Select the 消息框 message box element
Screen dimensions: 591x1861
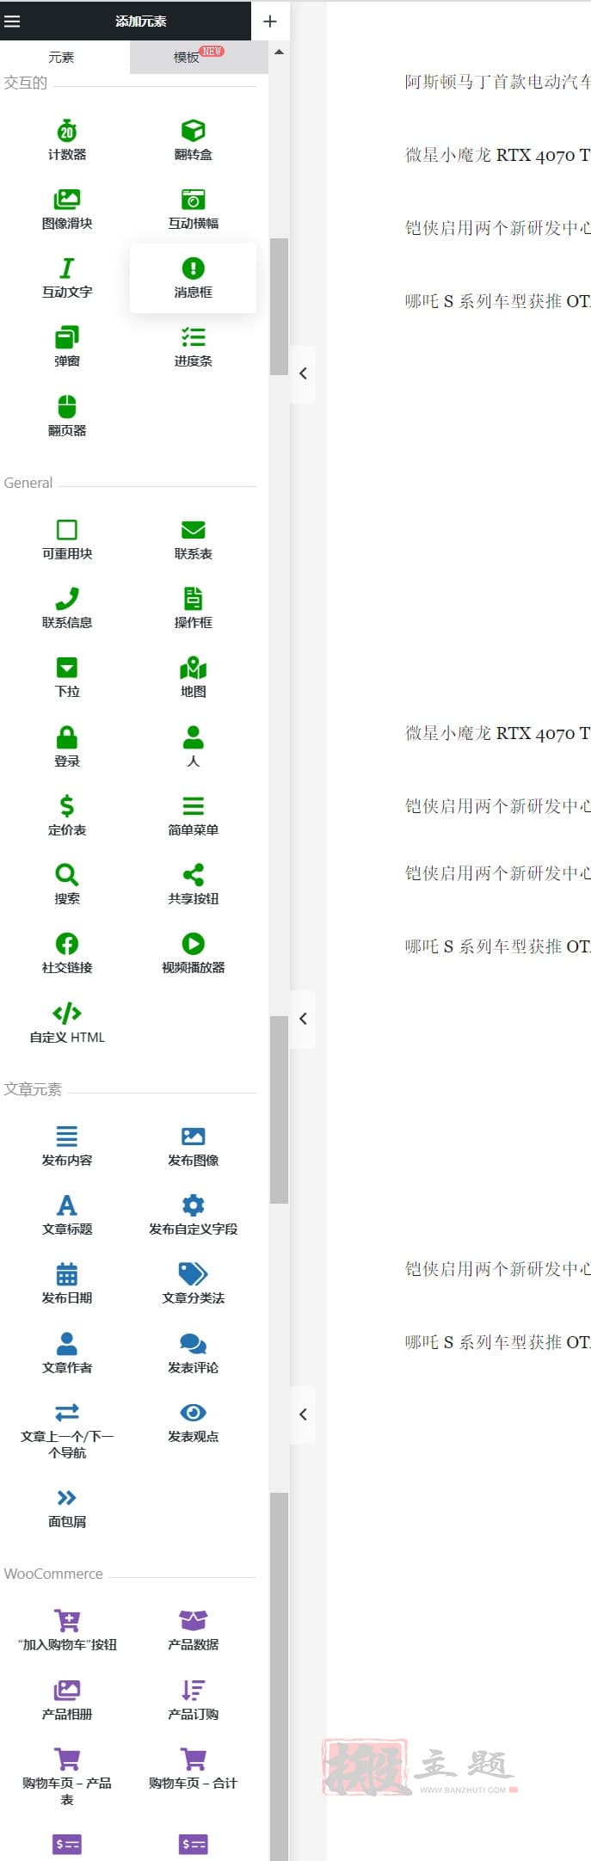point(194,278)
